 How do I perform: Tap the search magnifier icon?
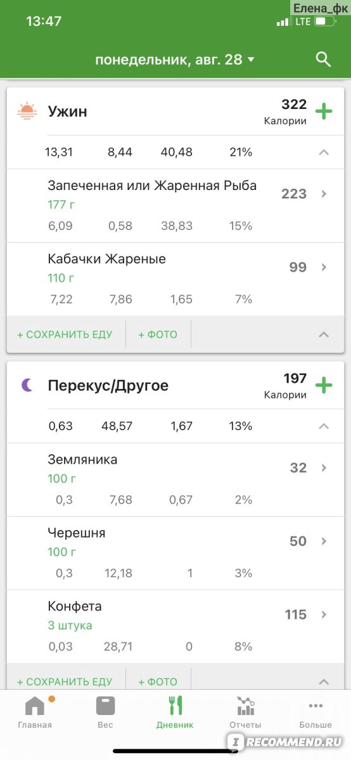(323, 60)
